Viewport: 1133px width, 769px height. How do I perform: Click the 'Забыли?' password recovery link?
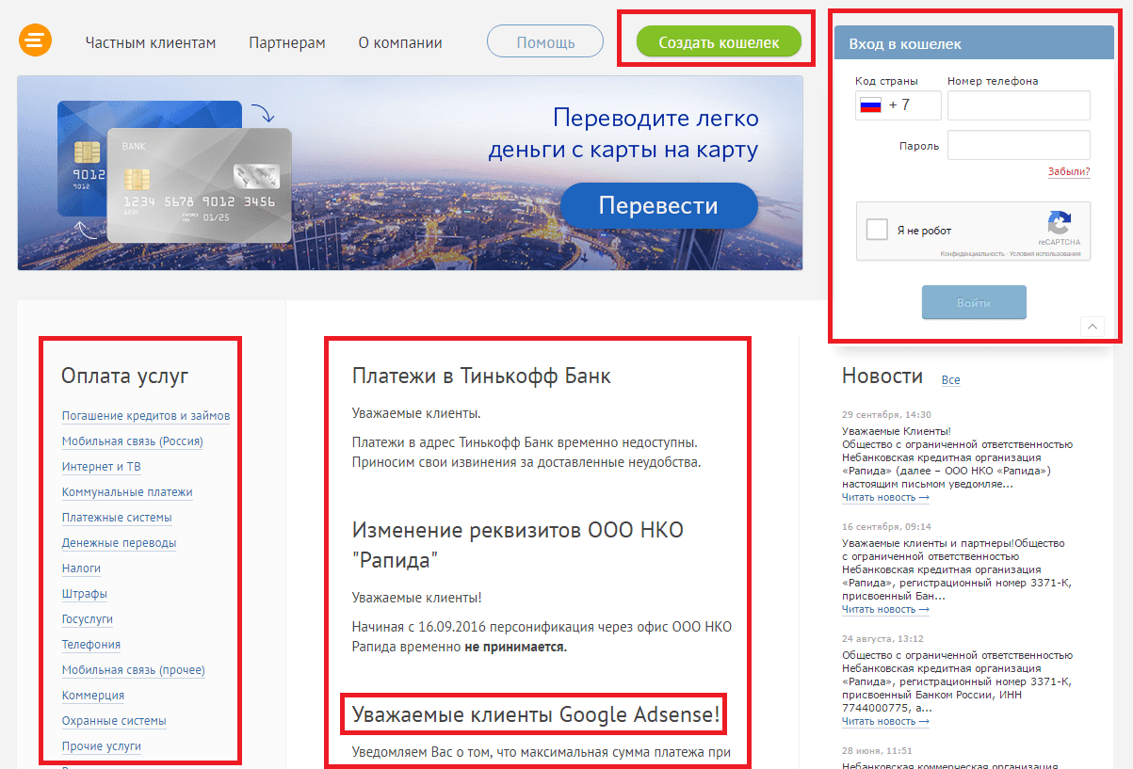(x=1069, y=171)
